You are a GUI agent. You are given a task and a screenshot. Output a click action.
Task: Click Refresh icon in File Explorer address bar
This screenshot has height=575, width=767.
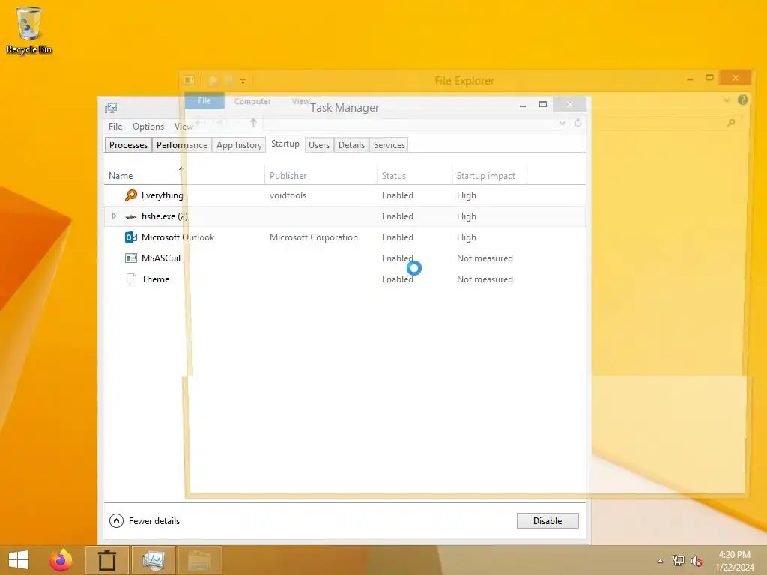pos(577,123)
